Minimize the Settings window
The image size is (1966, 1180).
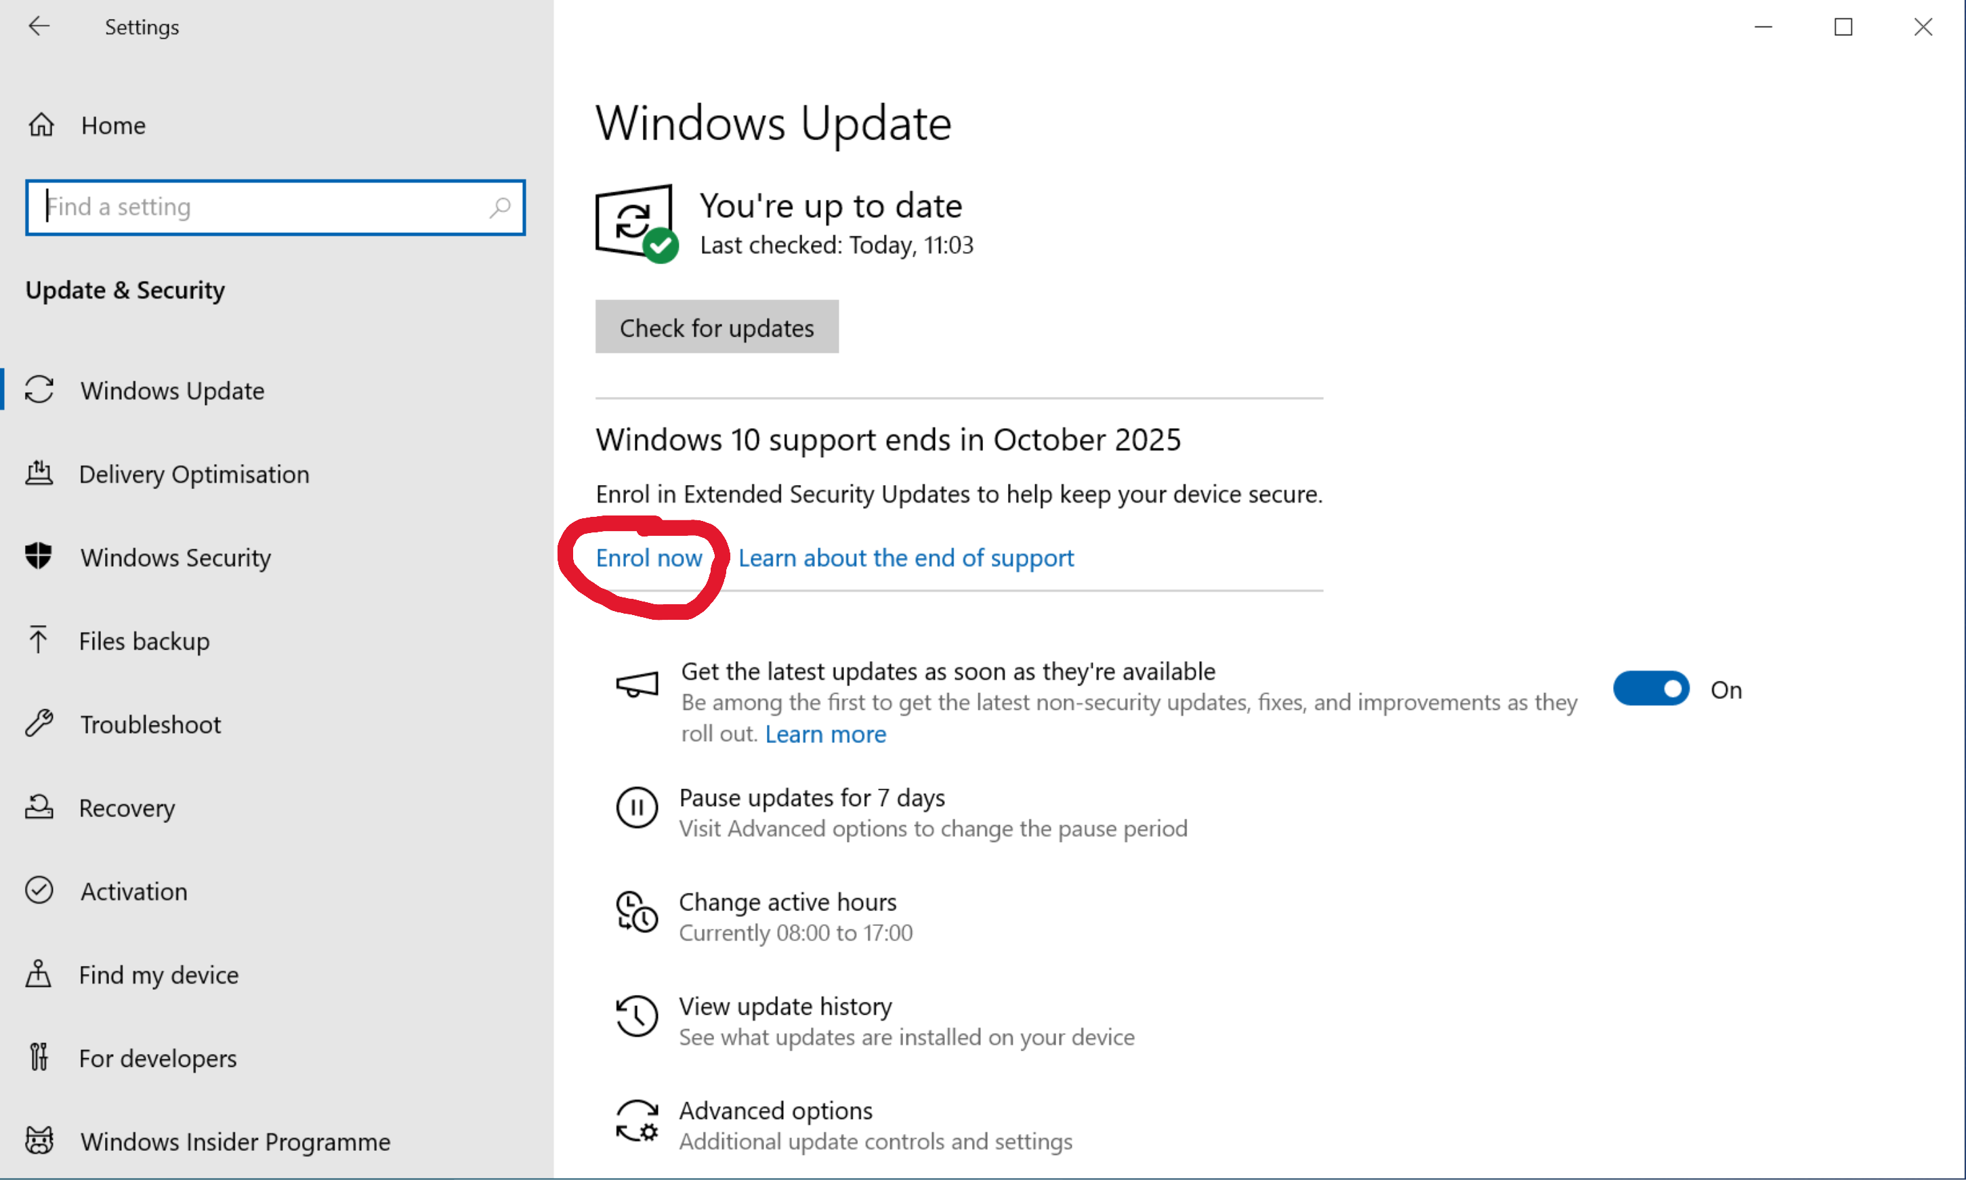pos(1763,26)
